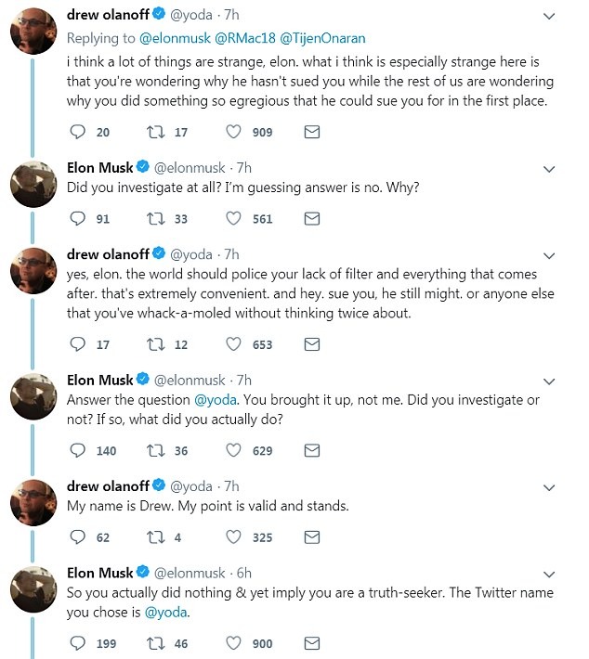The height and width of the screenshot is (659, 589).
Task: Click @yoda mention in 'Answer the question' tweet
Action: point(214,400)
